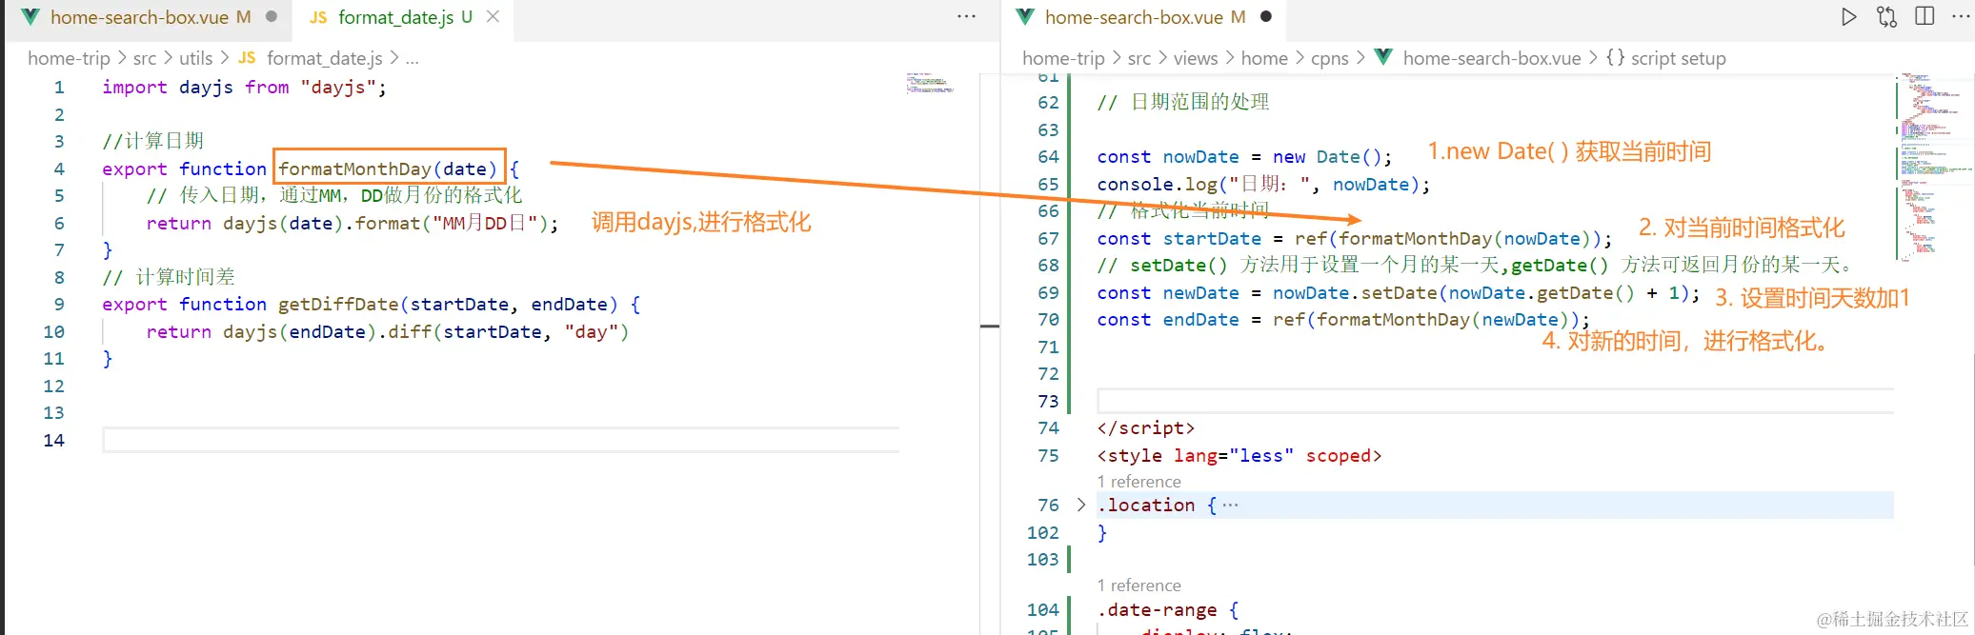Viewport: 1975px width, 635px height.
Task: Open utils breadcrumb segment
Action: pos(195,58)
